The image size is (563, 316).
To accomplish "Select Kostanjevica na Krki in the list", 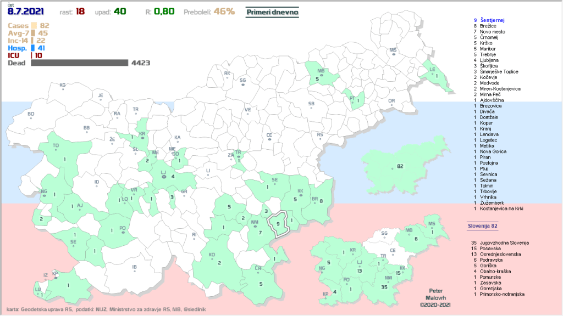I will pyautogui.click(x=507, y=208).
